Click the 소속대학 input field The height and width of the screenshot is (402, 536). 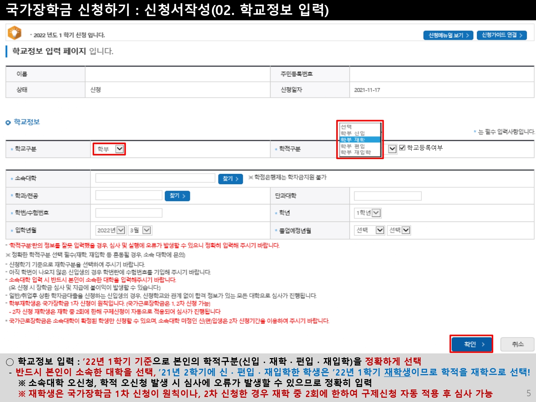click(155, 178)
